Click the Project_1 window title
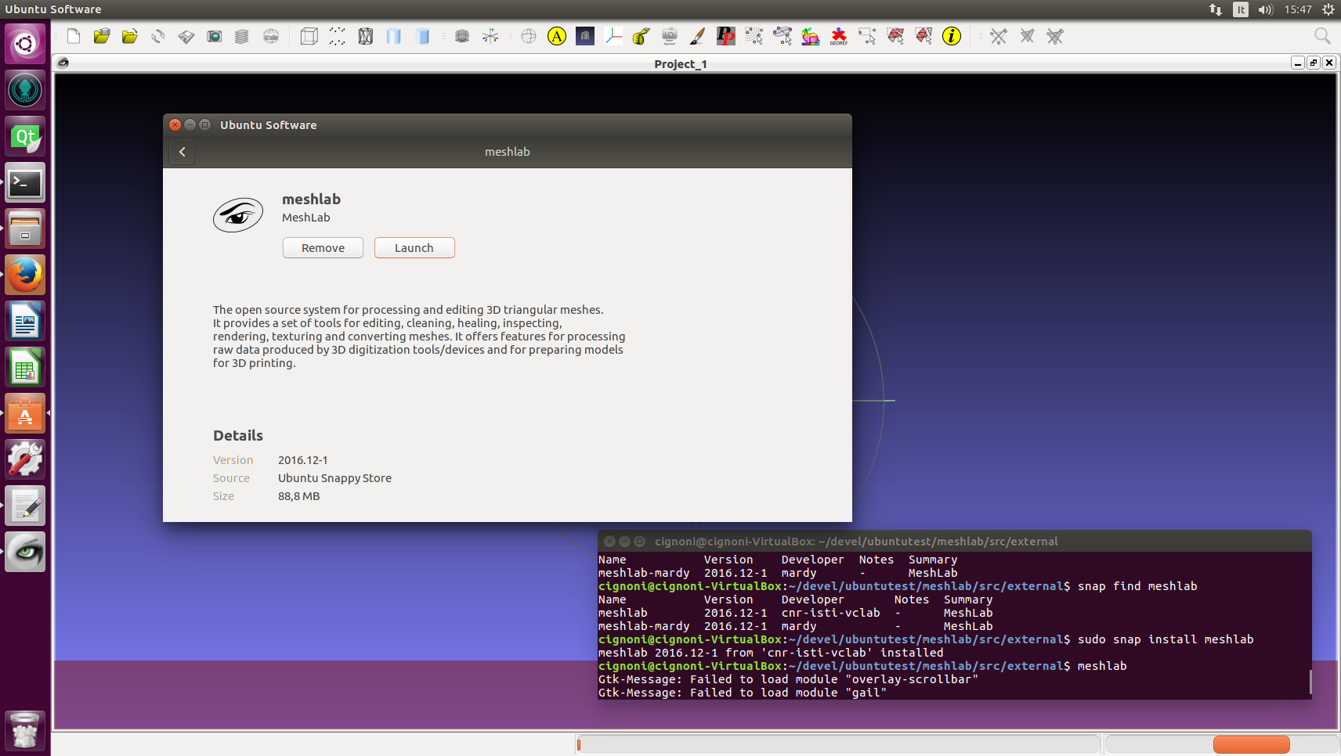Screen dimensions: 1341x756 (x=681, y=64)
